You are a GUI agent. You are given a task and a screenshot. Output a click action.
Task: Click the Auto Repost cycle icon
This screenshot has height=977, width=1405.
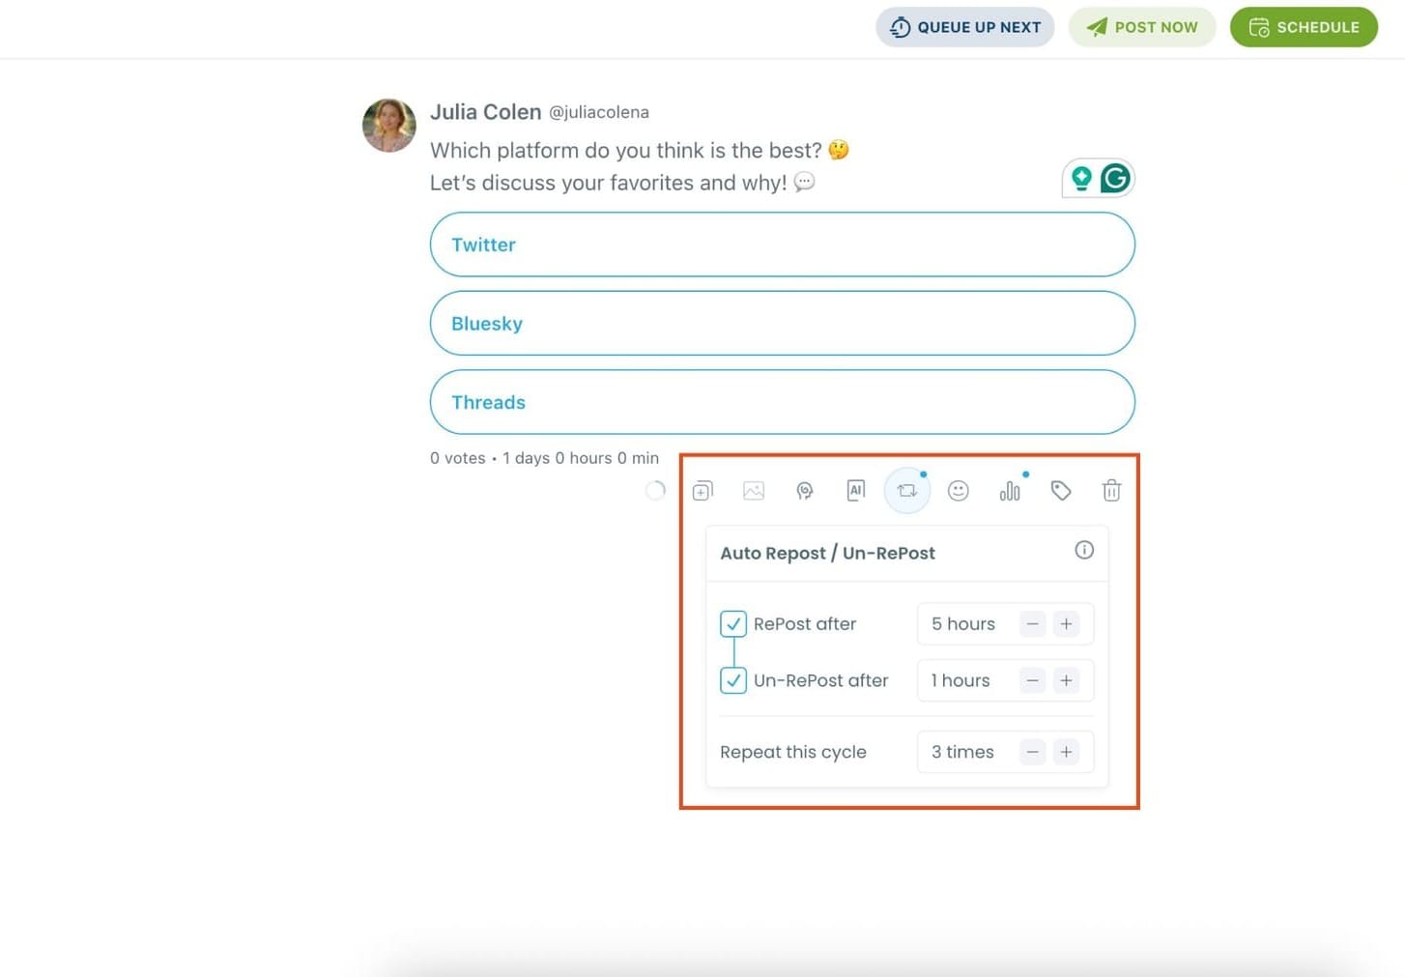906,490
